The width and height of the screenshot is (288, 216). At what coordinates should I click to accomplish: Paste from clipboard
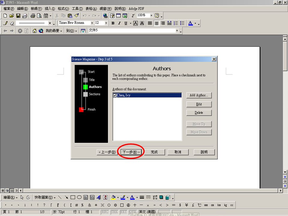pyautogui.click(x=70, y=16)
